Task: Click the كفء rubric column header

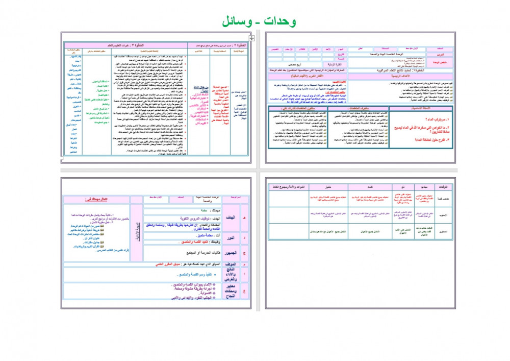Action: pos(370,187)
